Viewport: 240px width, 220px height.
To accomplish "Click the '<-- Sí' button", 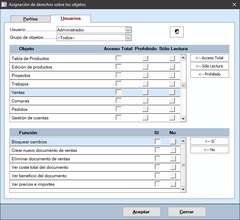I will pos(209,141).
